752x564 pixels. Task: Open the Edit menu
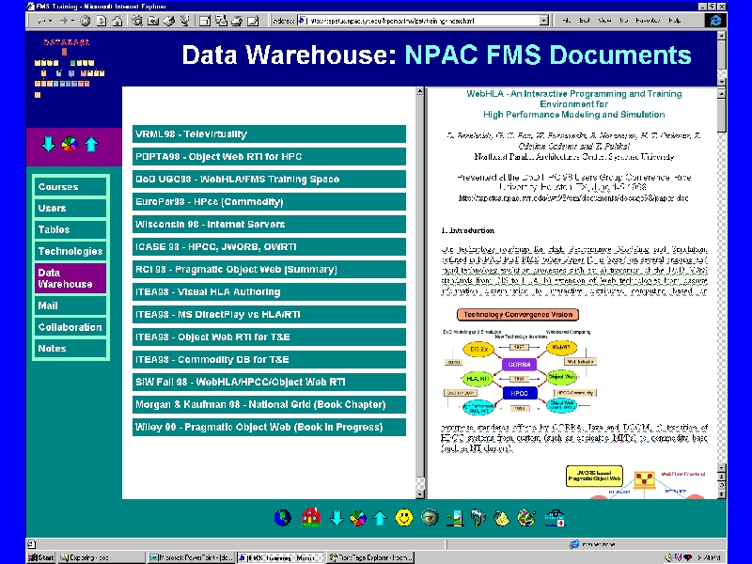pos(584,20)
